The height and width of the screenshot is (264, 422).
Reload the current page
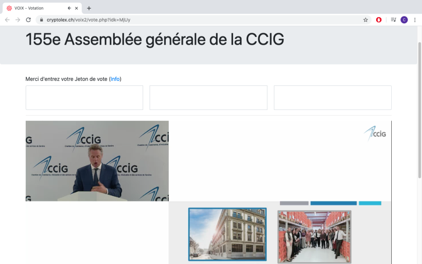click(x=28, y=20)
